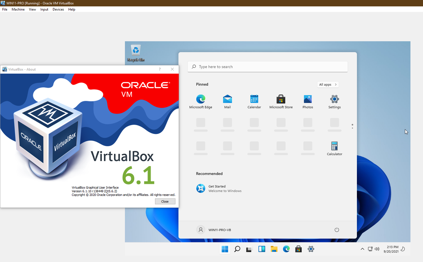Open the Devices menu

[58, 9]
